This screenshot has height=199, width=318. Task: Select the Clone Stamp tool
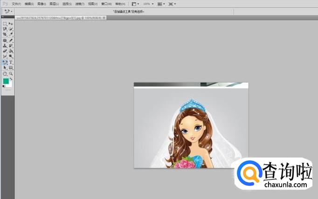tap(5, 46)
